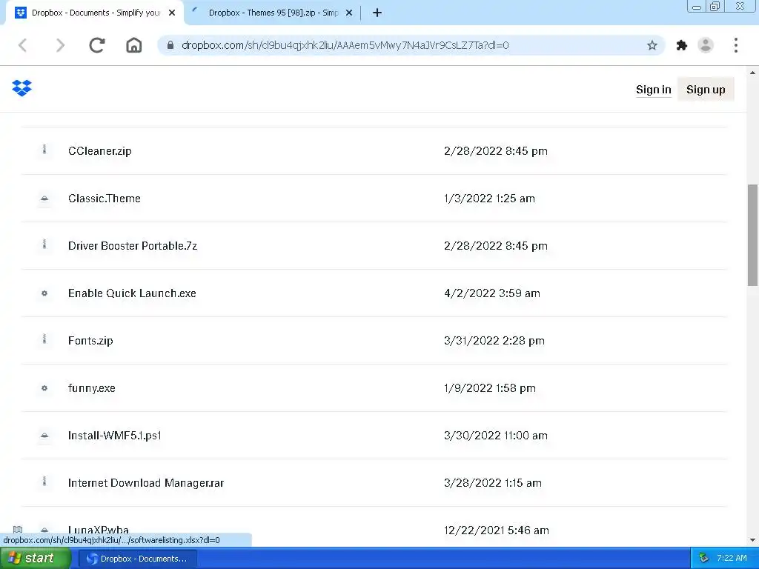Open the Windows start menu
Image resolution: width=759 pixels, height=569 pixels.
pos(35,559)
